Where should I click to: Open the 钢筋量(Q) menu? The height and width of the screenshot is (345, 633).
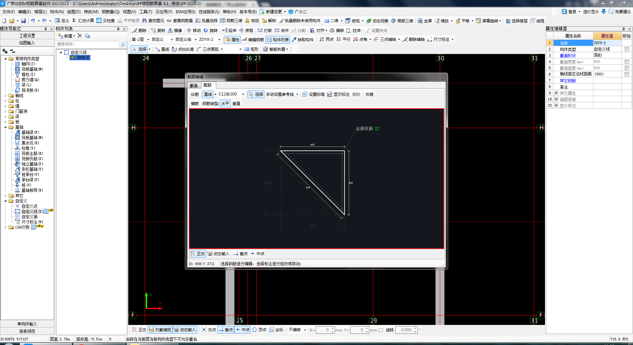[x=110, y=12]
